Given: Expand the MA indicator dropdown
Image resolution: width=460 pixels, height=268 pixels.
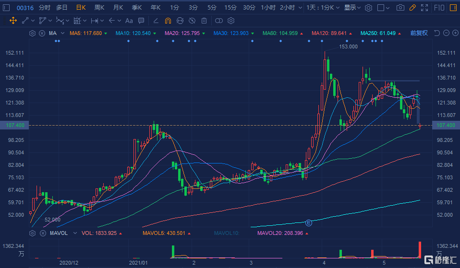Looking at the screenshot, I should click(62, 33).
